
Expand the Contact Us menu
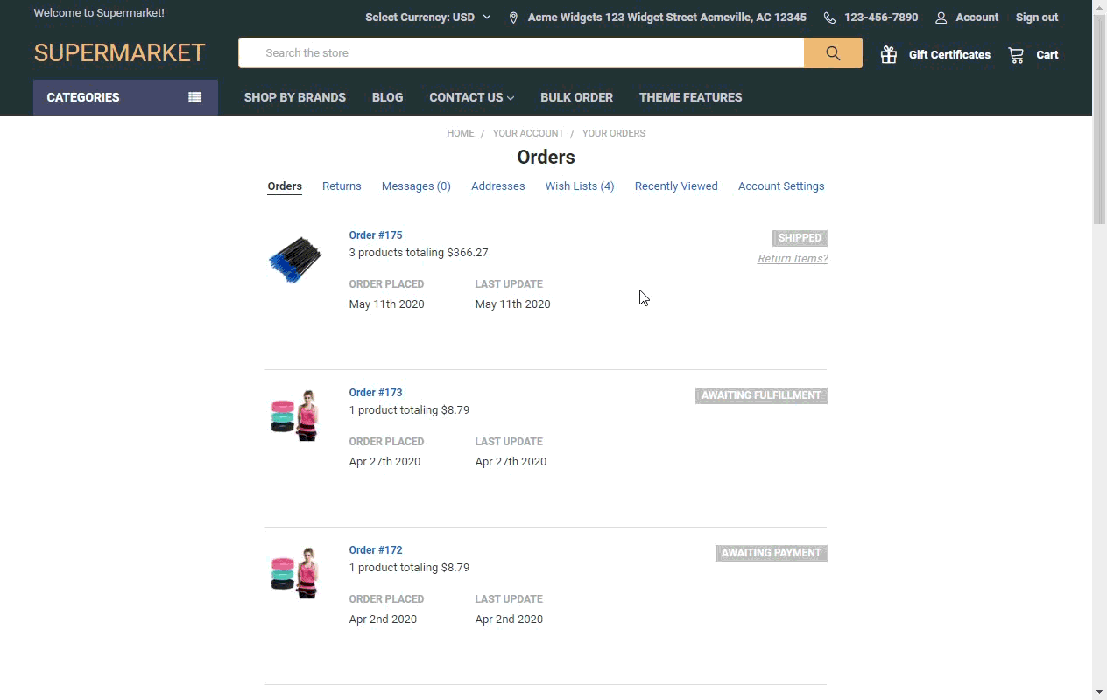pyautogui.click(x=471, y=97)
